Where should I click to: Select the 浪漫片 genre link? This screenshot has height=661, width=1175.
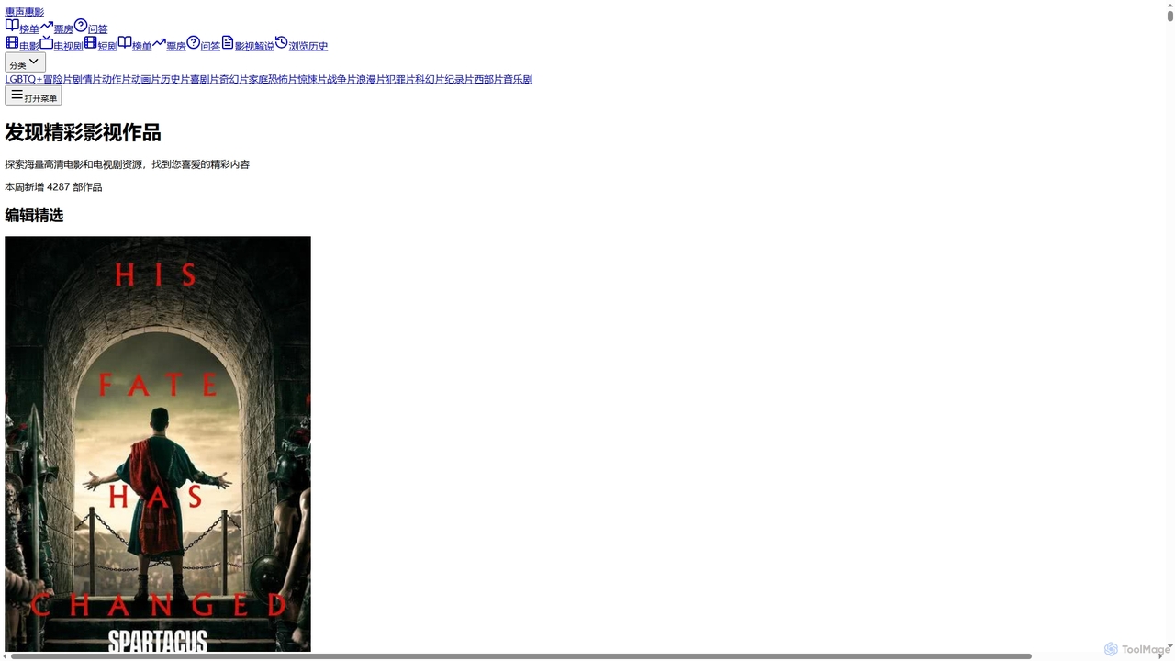coord(371,79)
